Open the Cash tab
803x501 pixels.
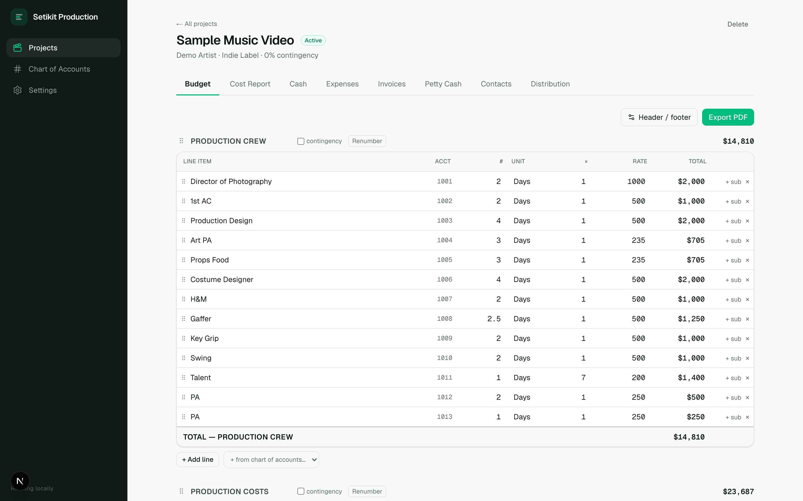(298, 84)
